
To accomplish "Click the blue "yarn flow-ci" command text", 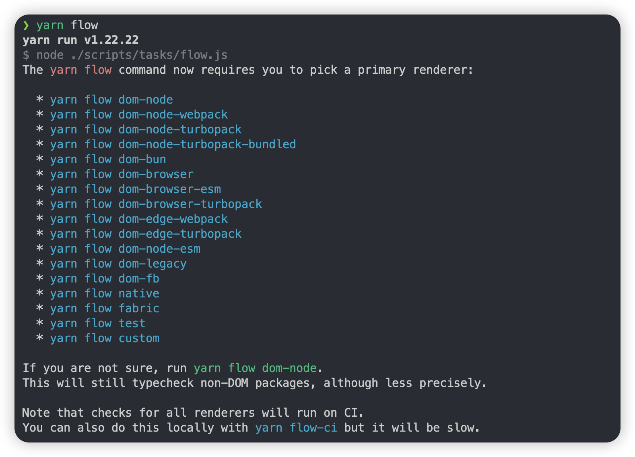I will [296, 428].
